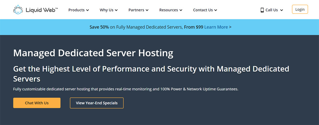Click the Chat With Us button
The width and height of the screenshot is (319, 125).
coord(37,103)
